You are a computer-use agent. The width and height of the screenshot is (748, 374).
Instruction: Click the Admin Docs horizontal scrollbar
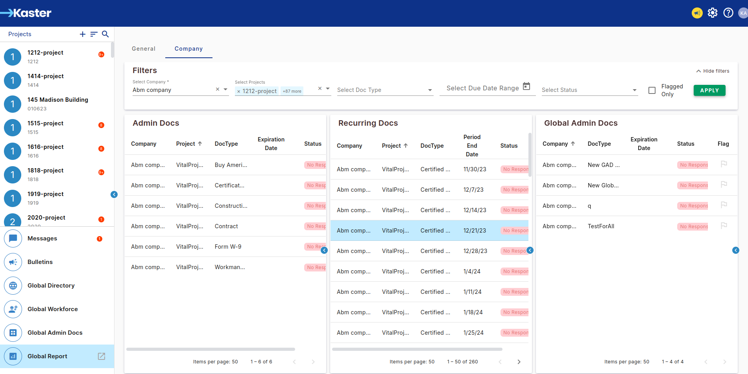(211, 349)
